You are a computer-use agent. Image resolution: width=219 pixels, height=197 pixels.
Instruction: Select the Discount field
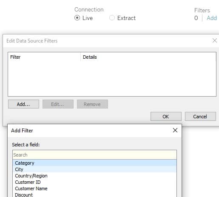[94, 194]
